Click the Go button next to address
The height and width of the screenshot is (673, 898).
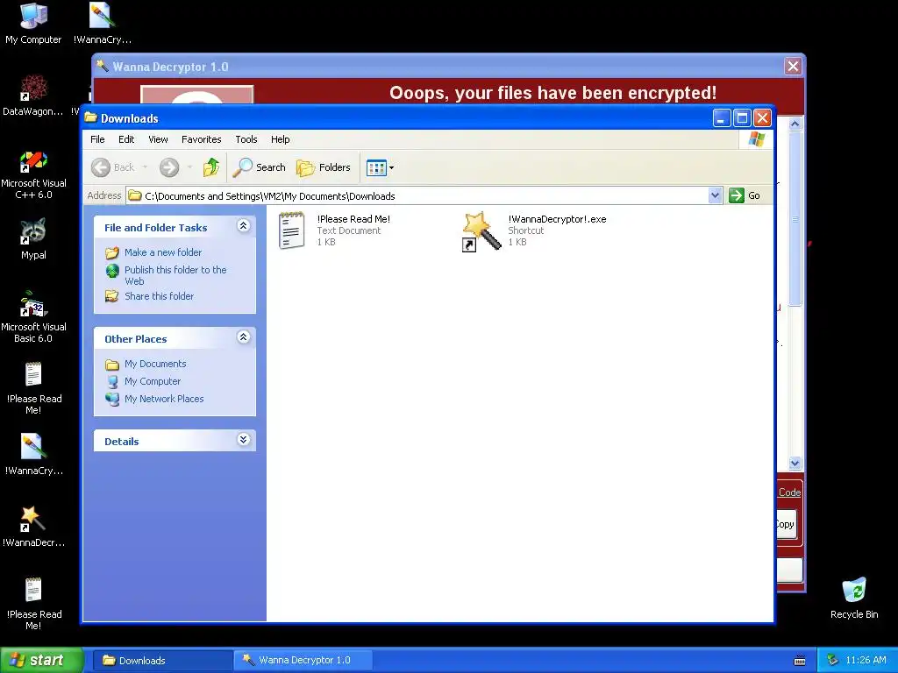[745, 195]
